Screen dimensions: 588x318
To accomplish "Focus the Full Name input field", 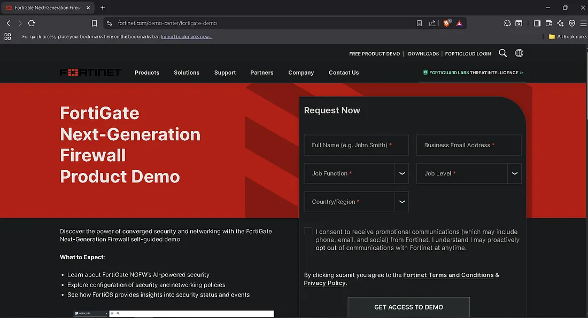I will (356, 145).
